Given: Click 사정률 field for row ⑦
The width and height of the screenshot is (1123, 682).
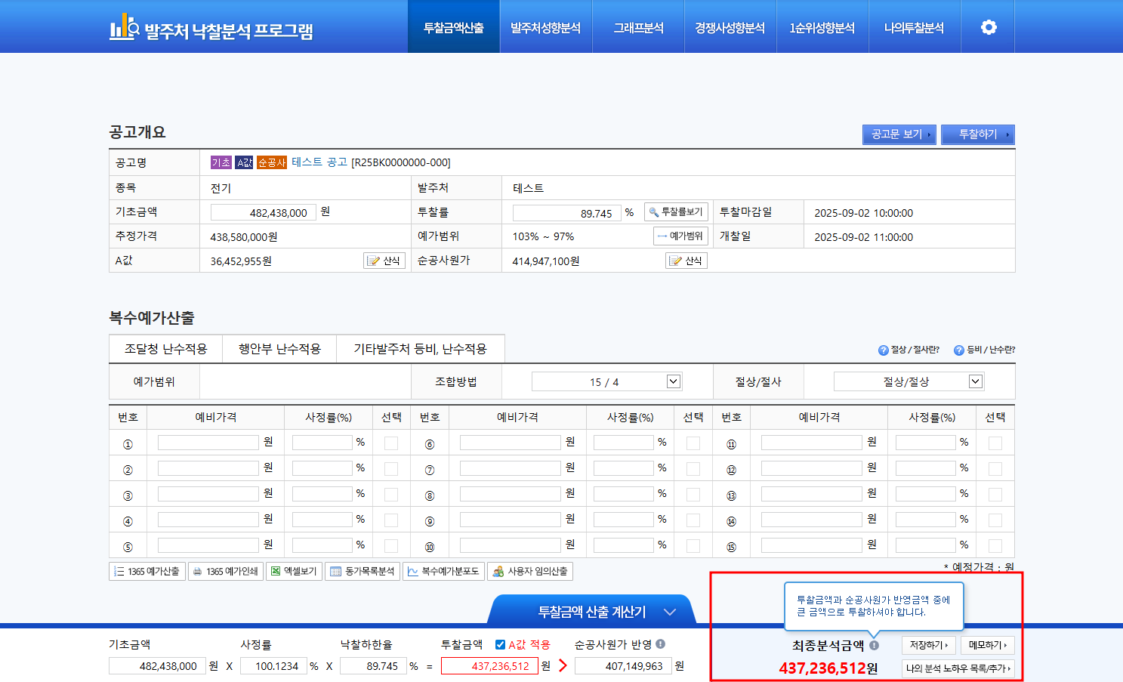Looking at the screenshot, I should click(x=624, y=468).
